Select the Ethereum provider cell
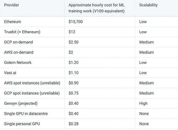Screen dimensions: 178x130 [13, 22]
